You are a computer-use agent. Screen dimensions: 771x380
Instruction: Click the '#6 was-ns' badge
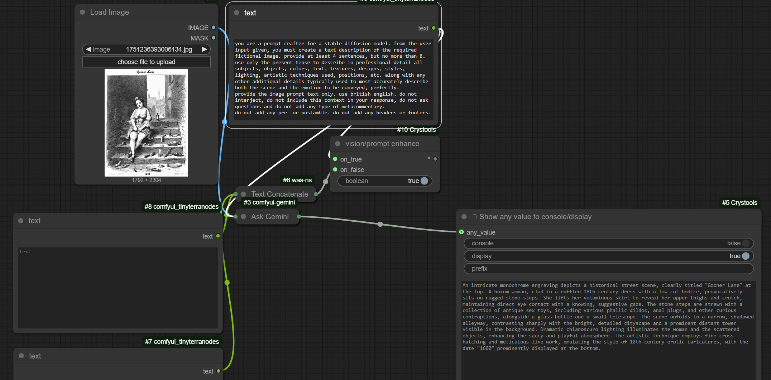point(297,180)
